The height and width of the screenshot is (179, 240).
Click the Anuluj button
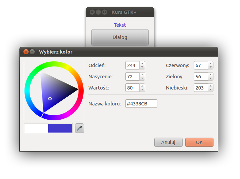(x=168, y=142)
